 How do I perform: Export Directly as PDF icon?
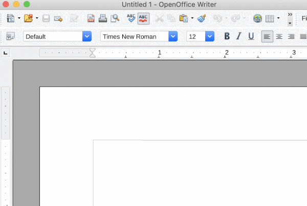91,18
